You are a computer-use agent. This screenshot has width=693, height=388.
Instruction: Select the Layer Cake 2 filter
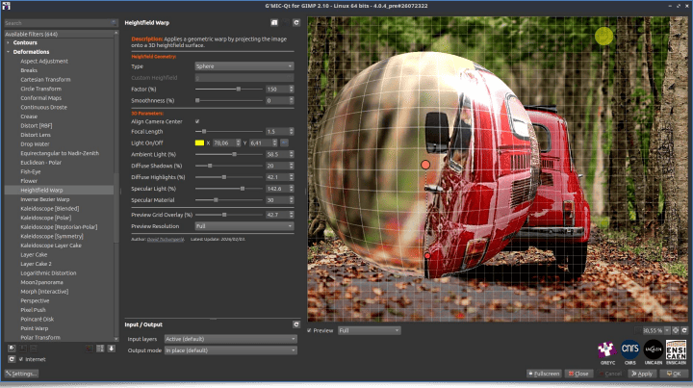36,264
